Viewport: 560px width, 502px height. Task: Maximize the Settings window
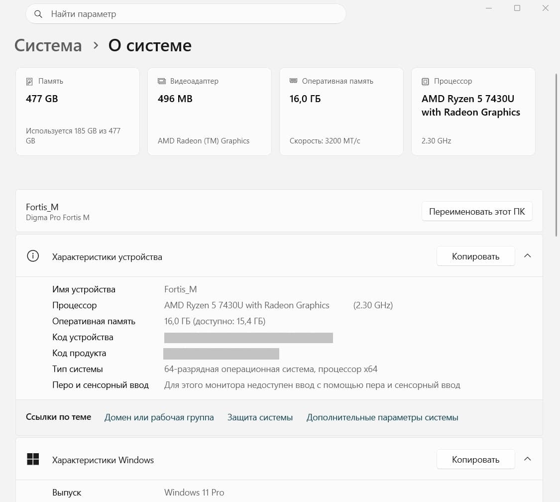coord(517,8)
